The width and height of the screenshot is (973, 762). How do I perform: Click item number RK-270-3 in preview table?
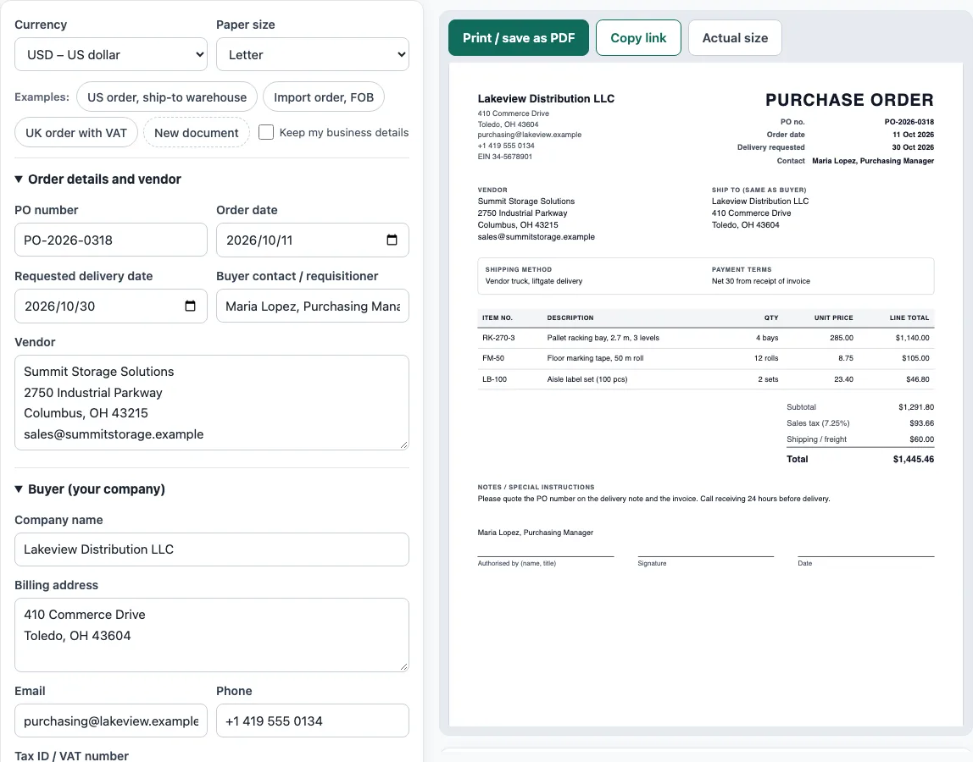498,338
